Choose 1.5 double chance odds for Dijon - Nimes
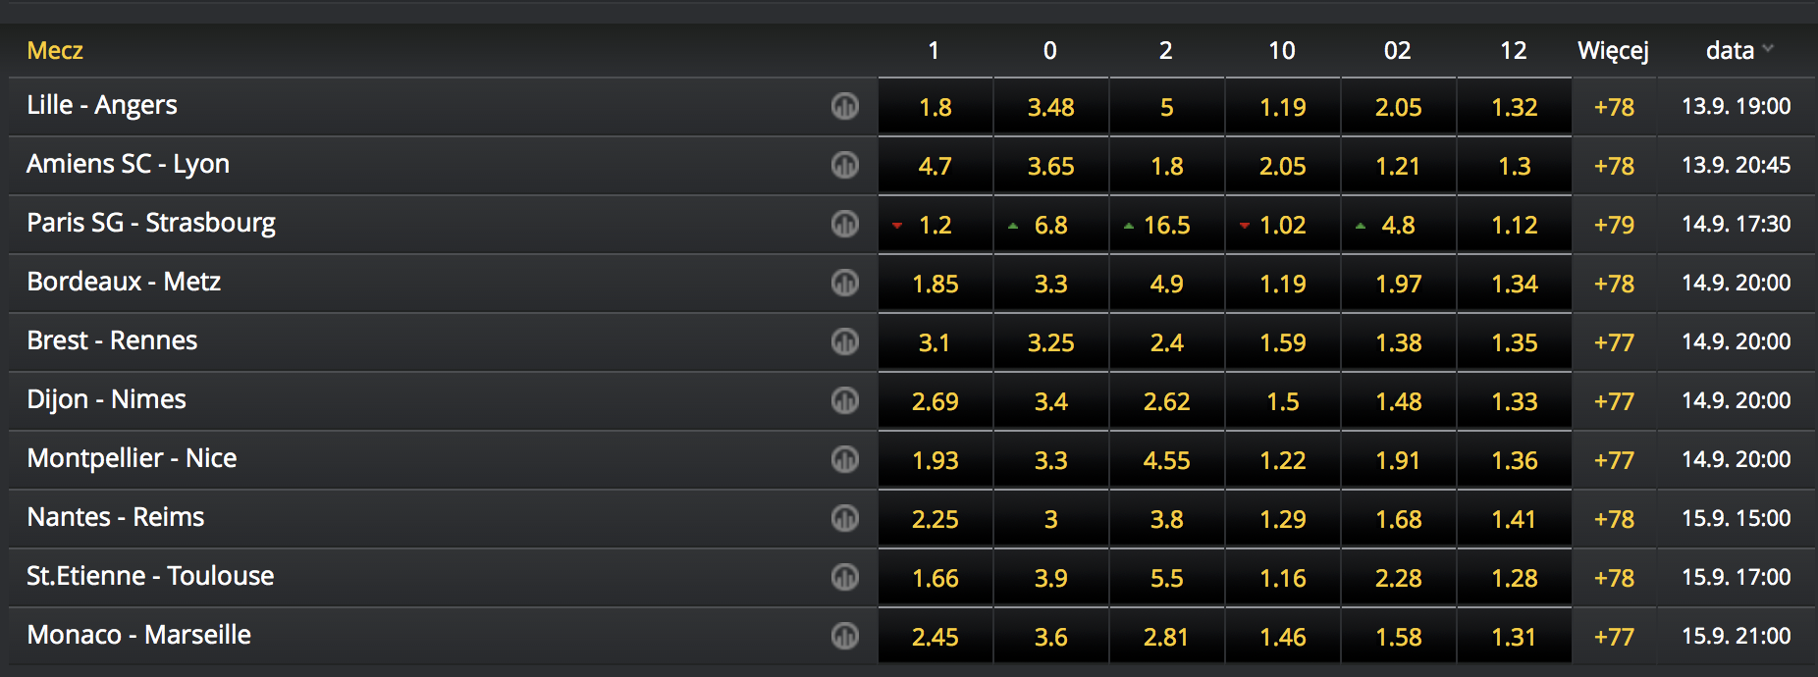 1282,401
